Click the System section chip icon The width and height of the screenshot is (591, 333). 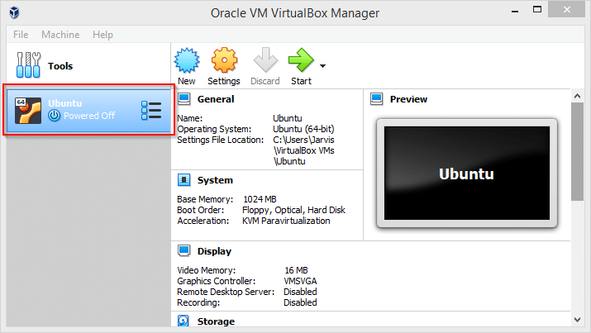[x=186, y=180]
